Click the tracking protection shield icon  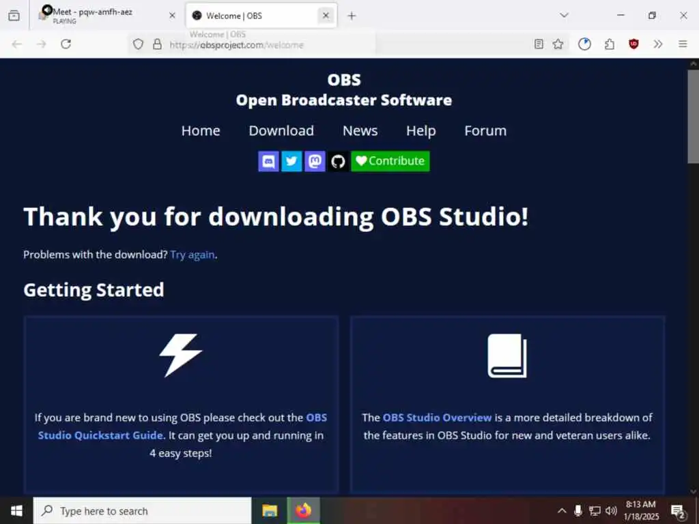(138, 44)
